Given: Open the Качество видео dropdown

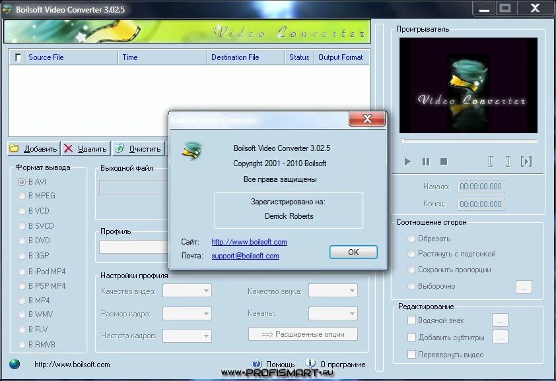Looking at the screenshot, I should 187,291.
